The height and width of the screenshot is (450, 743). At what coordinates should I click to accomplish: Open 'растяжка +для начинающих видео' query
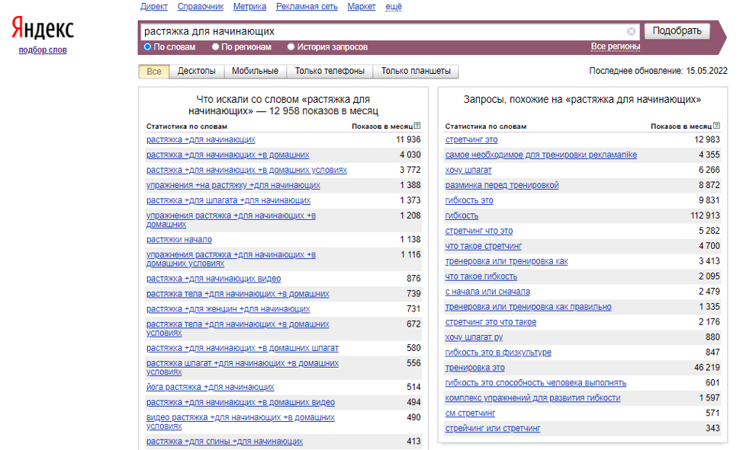[214, 279]
